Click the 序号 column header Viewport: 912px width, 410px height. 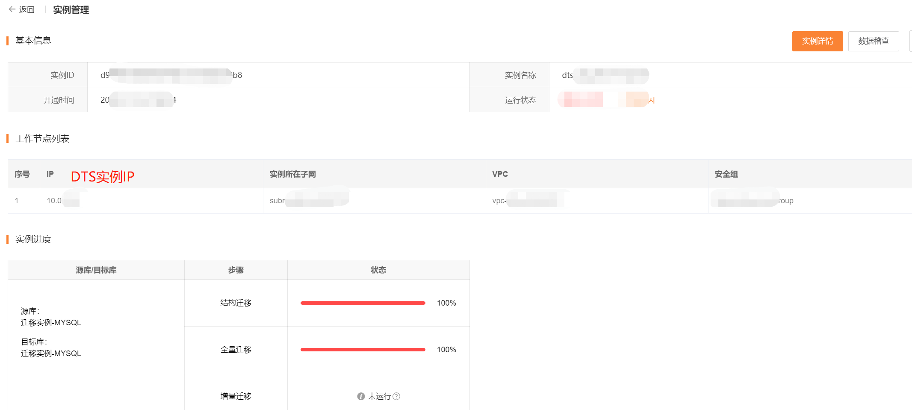click(x=22, y=174)
